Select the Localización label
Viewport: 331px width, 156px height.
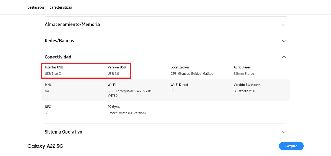[180, 67]
